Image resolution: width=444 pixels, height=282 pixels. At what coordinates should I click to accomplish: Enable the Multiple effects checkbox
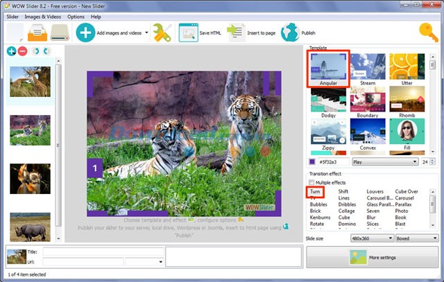pos(312,182)
